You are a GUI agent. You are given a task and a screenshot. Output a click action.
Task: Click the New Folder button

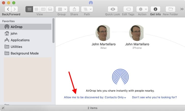click(170, 9)
